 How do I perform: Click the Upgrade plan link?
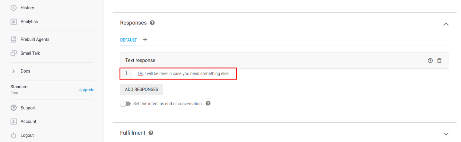coord(86,90)
